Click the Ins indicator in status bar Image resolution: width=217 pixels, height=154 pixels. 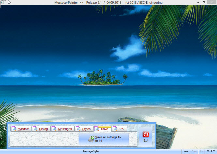click(x=202, y=152)
